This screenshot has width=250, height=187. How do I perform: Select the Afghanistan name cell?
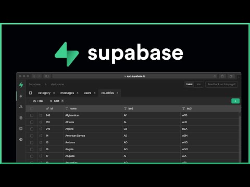point(93,115)
